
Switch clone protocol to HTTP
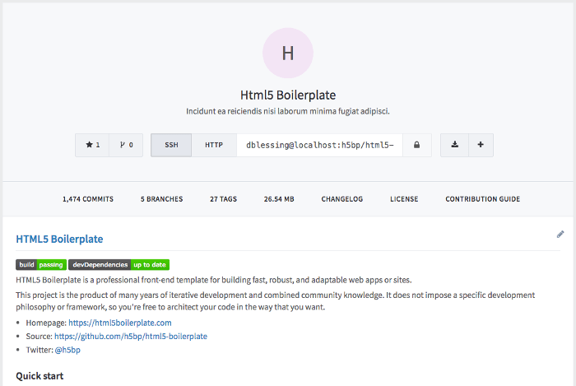pos(214,145)
